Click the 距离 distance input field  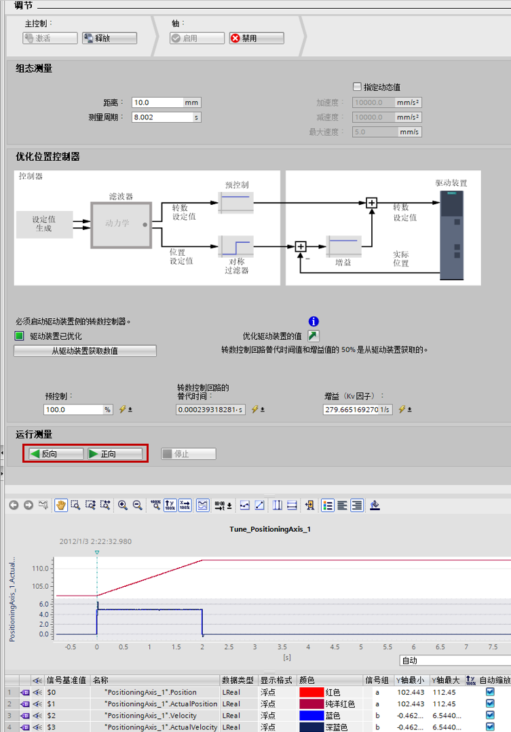pos(157,102)
